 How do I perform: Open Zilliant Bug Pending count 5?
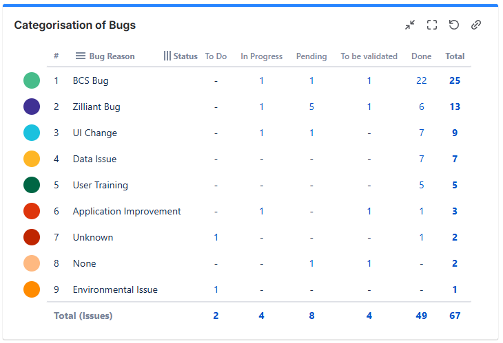point(311,107)
